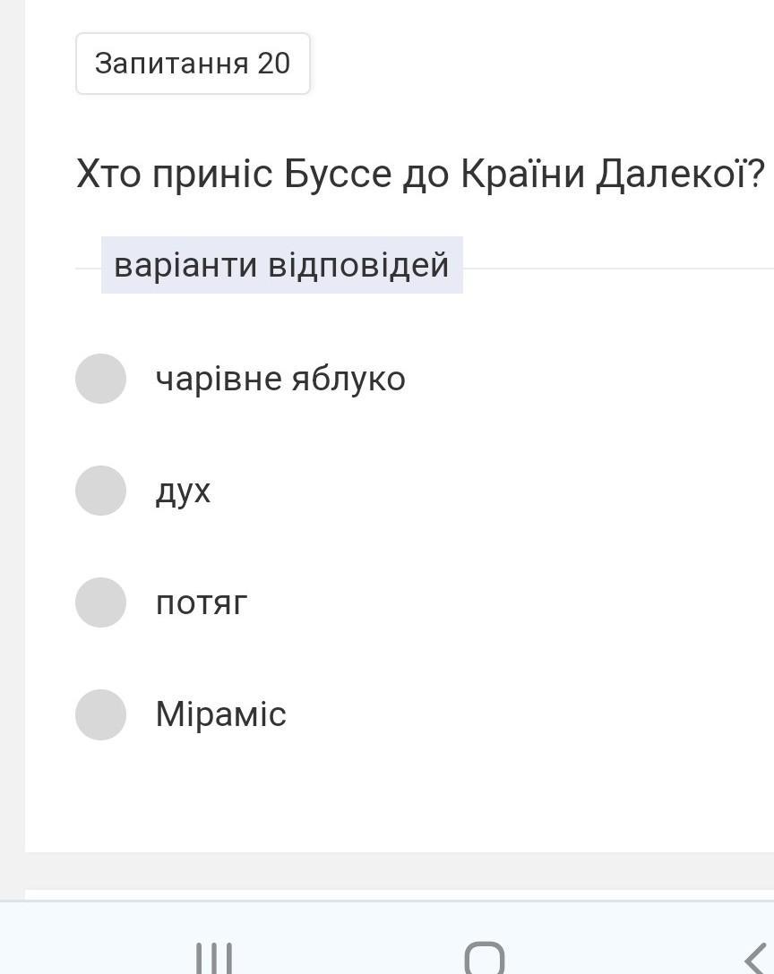The image size is (774, 974).
Task: Click the answer text 'Міраміс'
Action: click(x=220, y=714)
